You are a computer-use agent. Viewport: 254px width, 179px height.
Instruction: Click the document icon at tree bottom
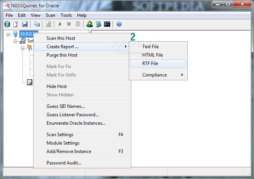pyautogui.click(x=30, y=82)
